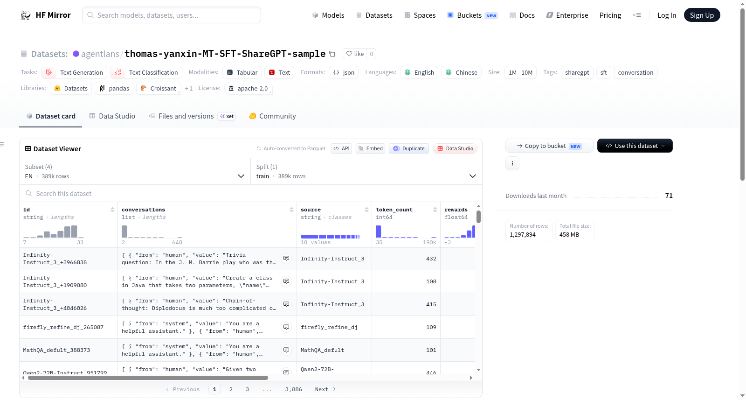Jump to page 2
This screenshot has width=746, height=400.
(231, 389)
